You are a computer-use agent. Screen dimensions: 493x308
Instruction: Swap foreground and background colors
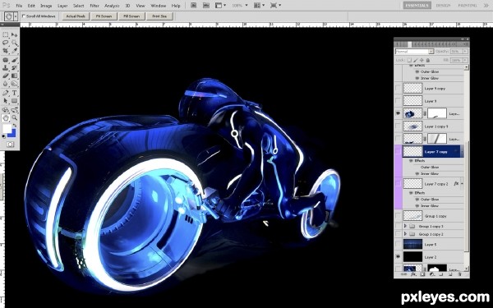click(15, 126)
